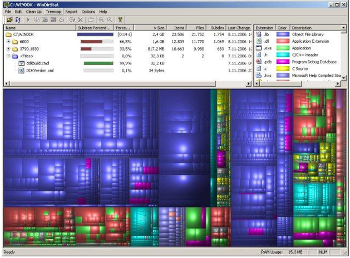Open the Treemap menu
The image size is (350, 258).
[x=53, y=11]
